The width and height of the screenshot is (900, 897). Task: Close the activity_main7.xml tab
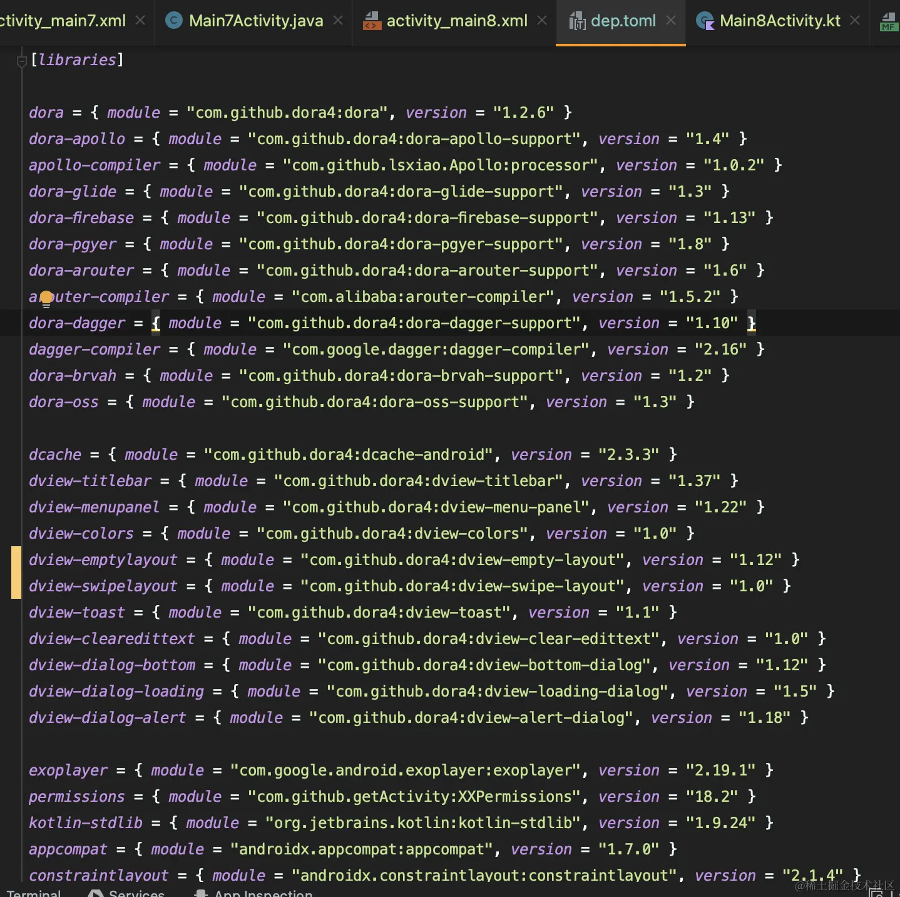coord(140,21)
